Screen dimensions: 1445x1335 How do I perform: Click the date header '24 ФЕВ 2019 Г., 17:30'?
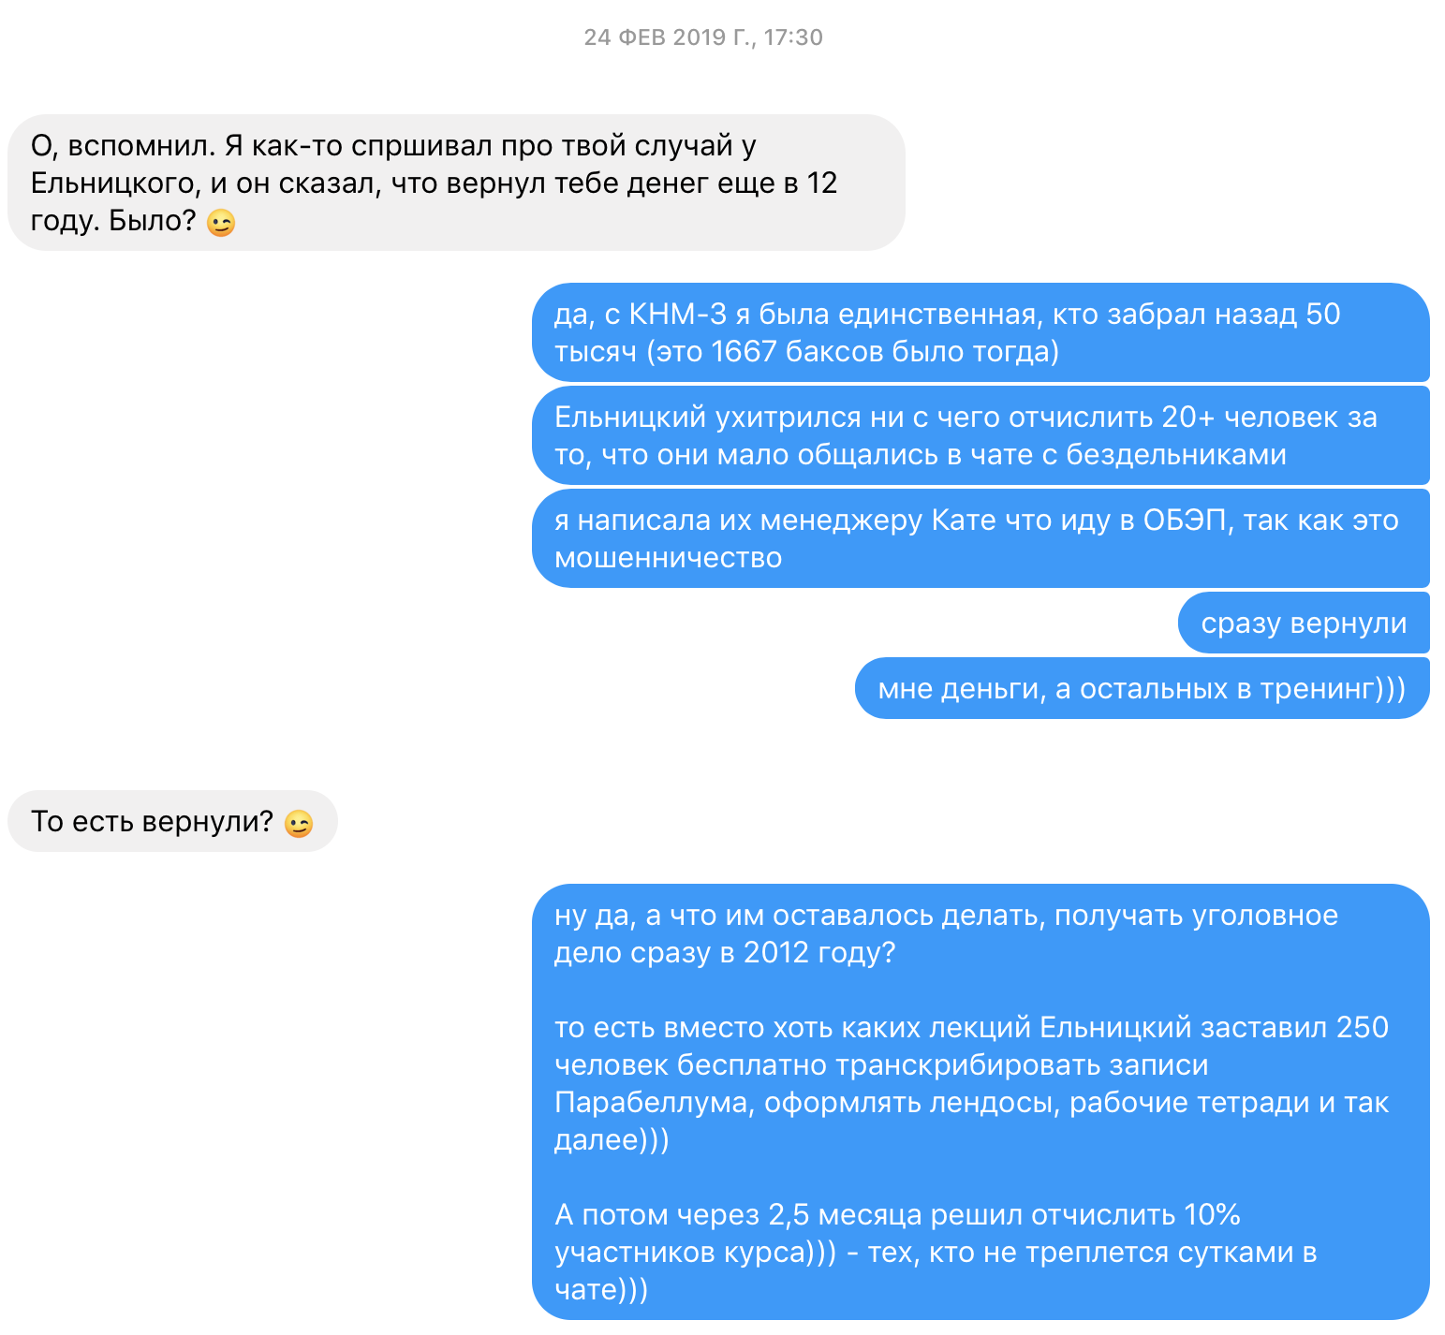[703, 37]
